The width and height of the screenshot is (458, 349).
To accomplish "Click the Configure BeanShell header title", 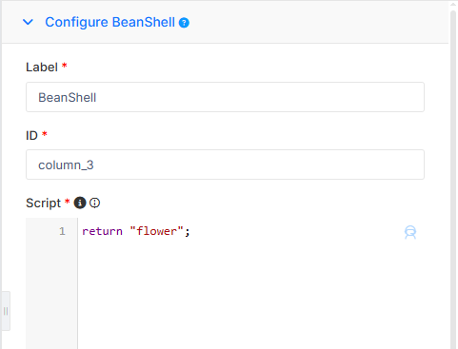I will point(110,22).
